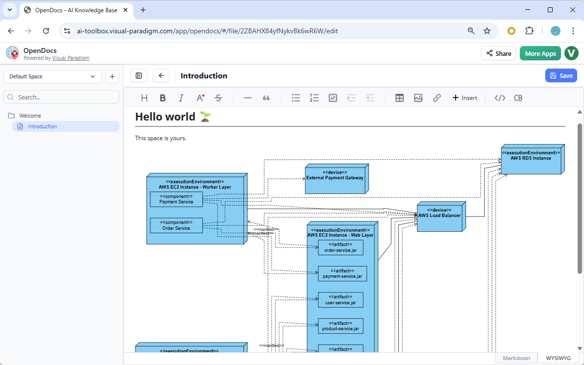Insert a task list checkbox item
Screen dimensions: 584x365
click(333, 97)
